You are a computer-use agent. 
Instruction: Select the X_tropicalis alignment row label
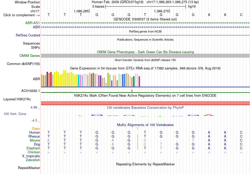[x=31, y=156]
